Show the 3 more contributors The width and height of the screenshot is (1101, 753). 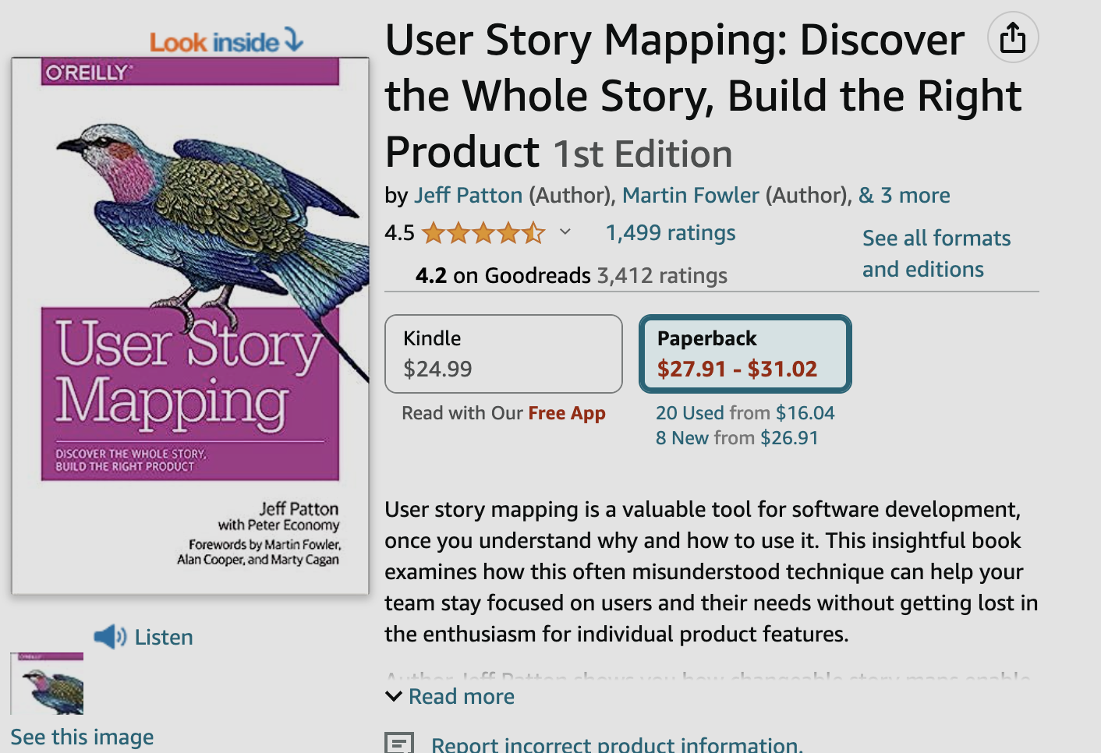pyautogui.click(x=905, y=195)
